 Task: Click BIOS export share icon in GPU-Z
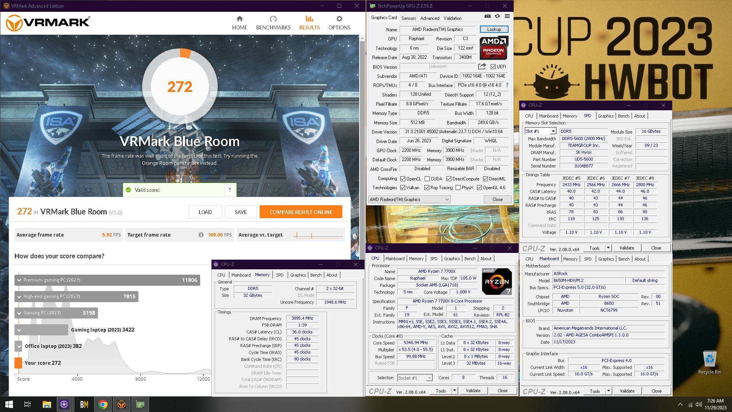click(482, 66)
